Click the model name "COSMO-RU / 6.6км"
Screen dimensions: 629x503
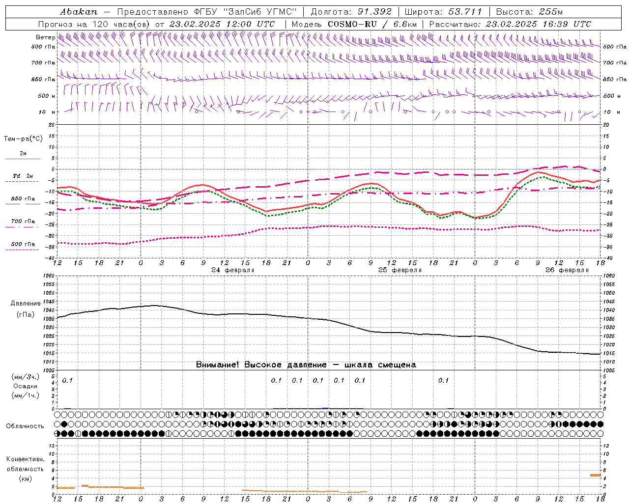[x=372, y=24]
